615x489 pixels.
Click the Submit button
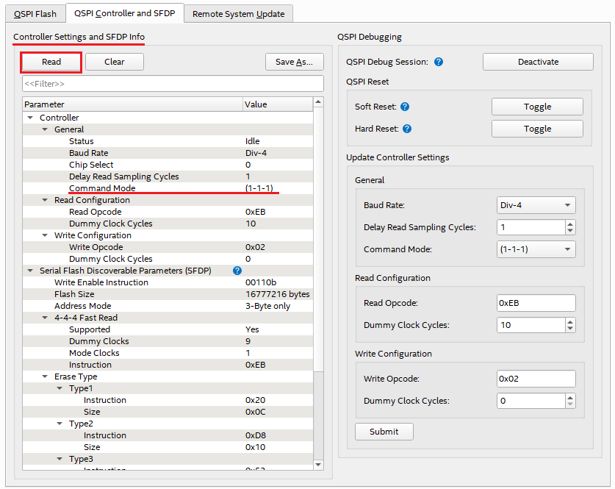384,432
